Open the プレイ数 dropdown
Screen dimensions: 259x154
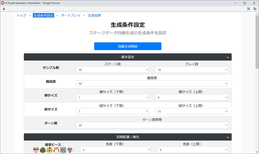pyautogui.click(x=192, y=70)
